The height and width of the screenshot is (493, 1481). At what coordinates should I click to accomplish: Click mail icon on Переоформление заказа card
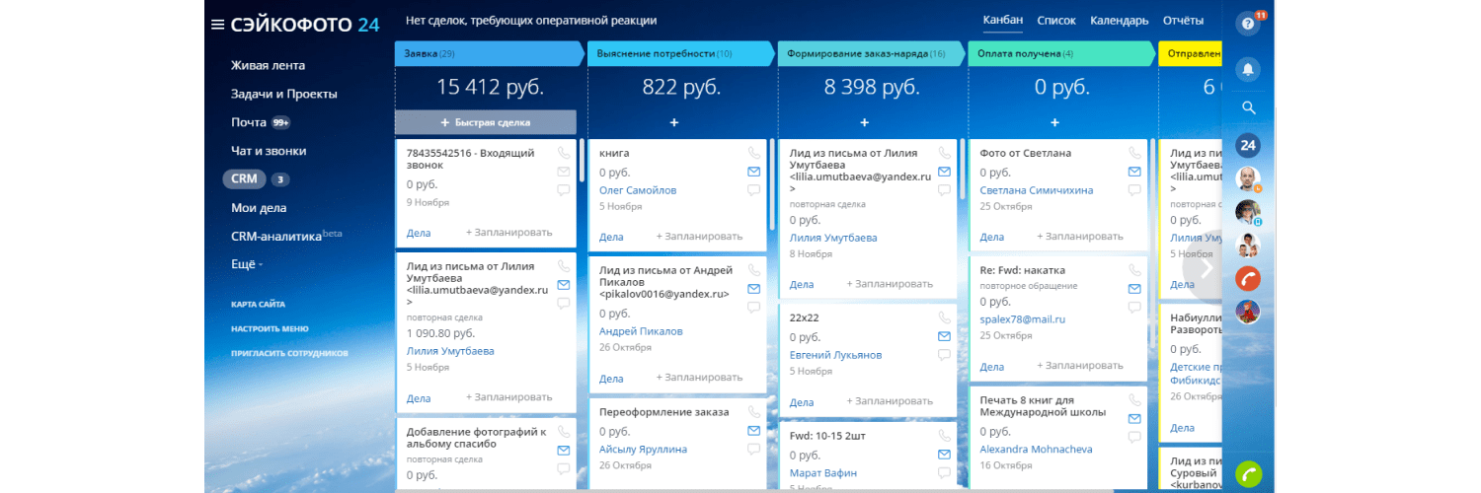coord(753,431)
